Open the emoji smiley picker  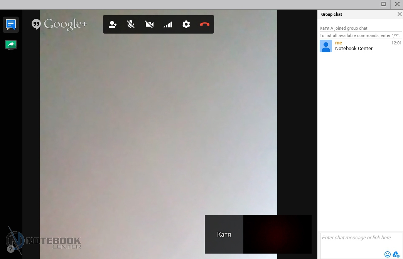pos(388,254)
